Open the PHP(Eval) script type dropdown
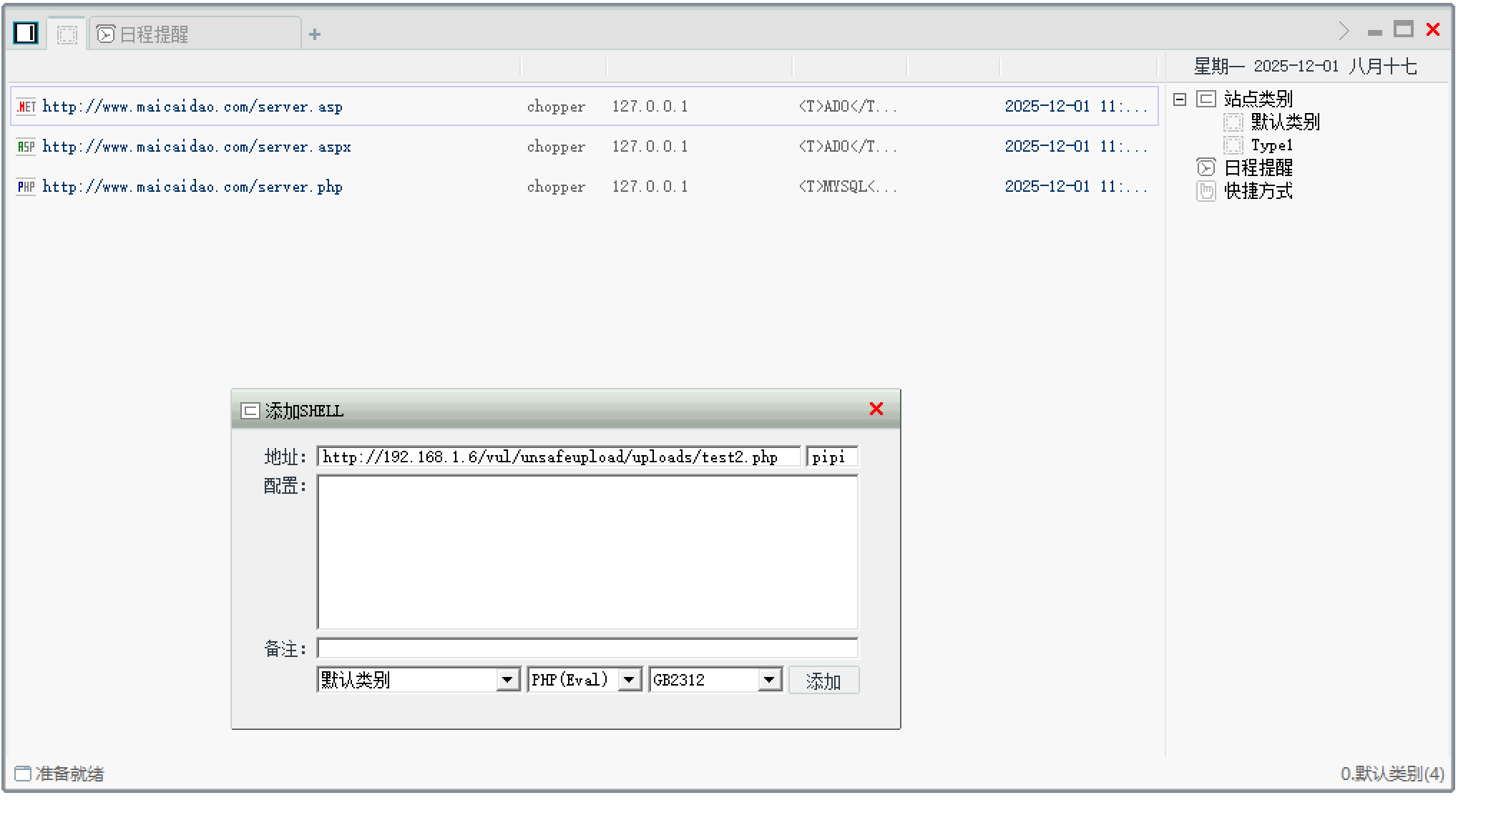Screen dimensions: 1511x833 point(629,679)
